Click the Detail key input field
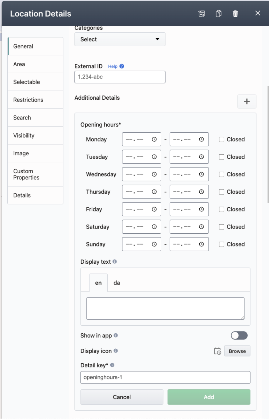 pos(165,377)
